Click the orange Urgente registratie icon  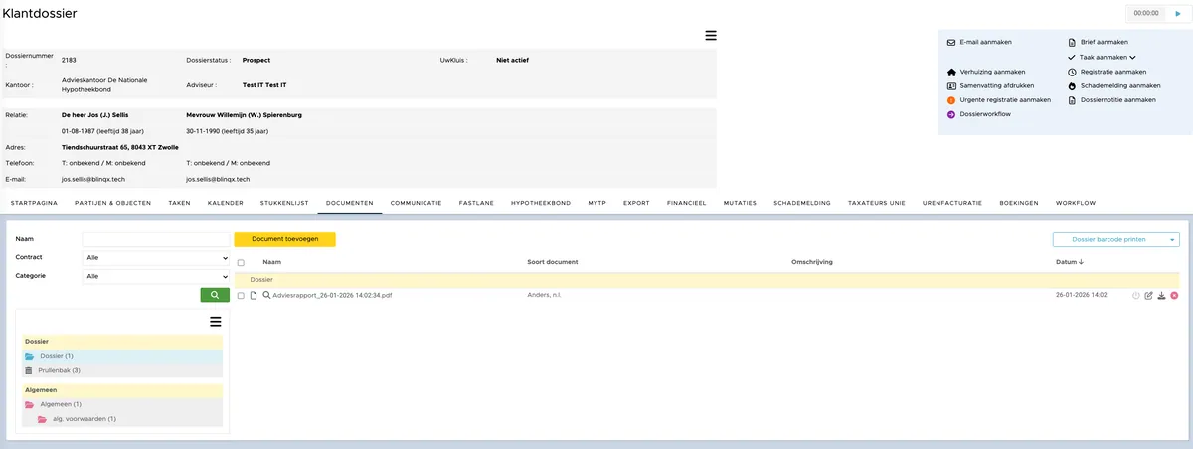[951, 100]
